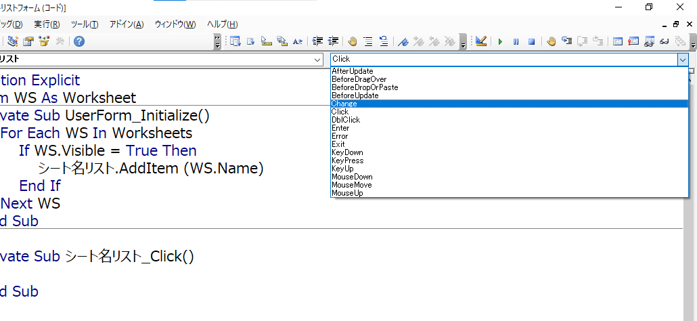Open the Debug toolbar overflow options arrow
The height and width of the screenshot is (321, 697).
(x=693, y=41)
